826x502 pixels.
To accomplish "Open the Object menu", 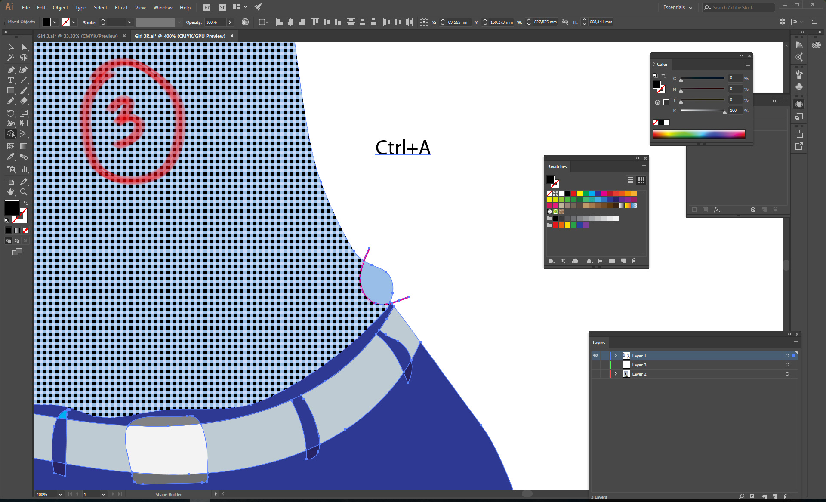I will tap(60, 7).
